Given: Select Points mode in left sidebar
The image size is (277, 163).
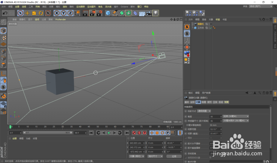Looking at the screenshot, I should point(3,51).
